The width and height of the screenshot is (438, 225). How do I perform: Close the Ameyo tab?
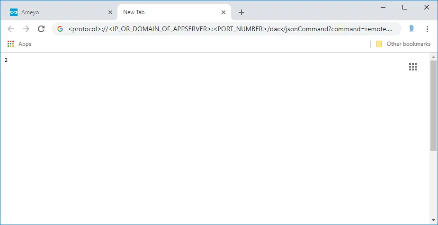coord(110,12)
